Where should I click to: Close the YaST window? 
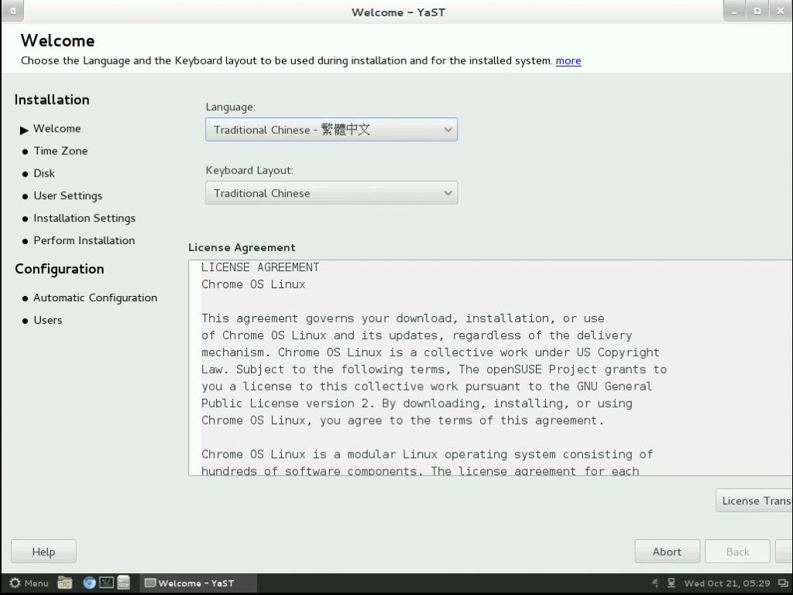tap(781, 11)
